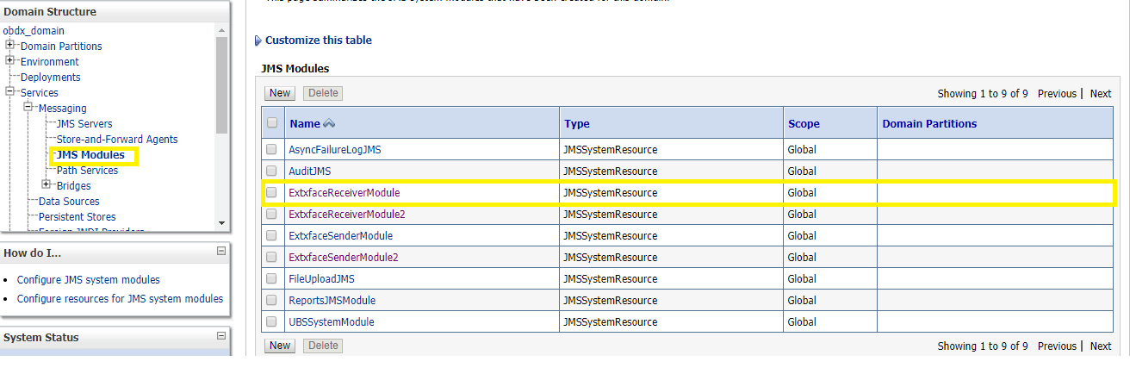The width and height of the screenshot is (1130, 374).
Task: Check the UBSSystemModule row checkbox
Action: tap(272, 321)
